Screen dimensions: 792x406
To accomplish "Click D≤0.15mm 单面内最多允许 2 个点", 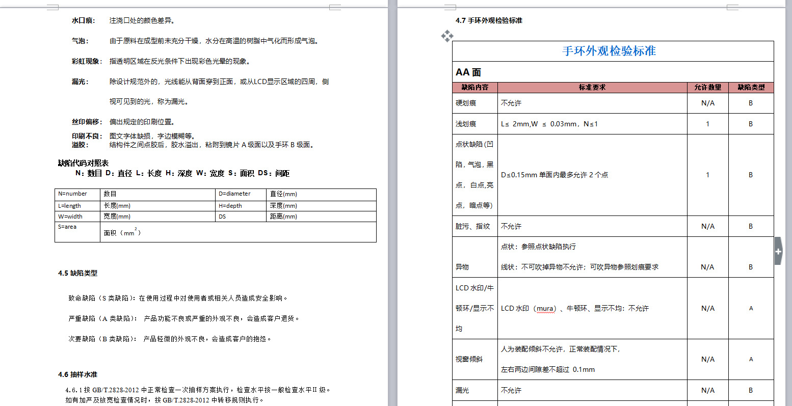I will [555, 175].
